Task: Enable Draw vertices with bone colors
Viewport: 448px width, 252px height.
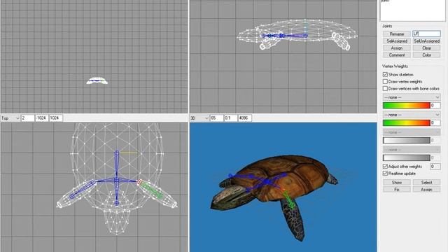Action: click(x=385, y=89)
